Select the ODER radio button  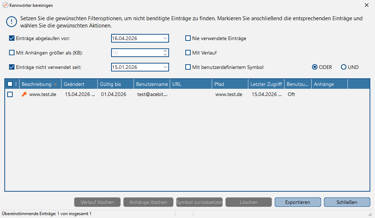(315, 67)
